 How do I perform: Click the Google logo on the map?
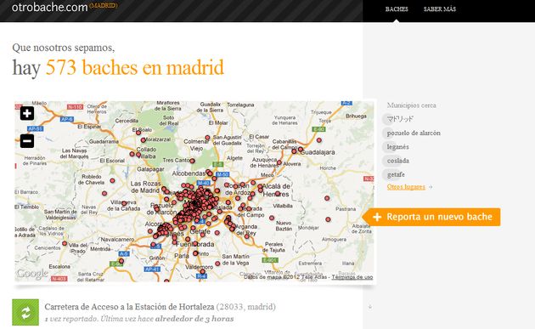[32, 273]
